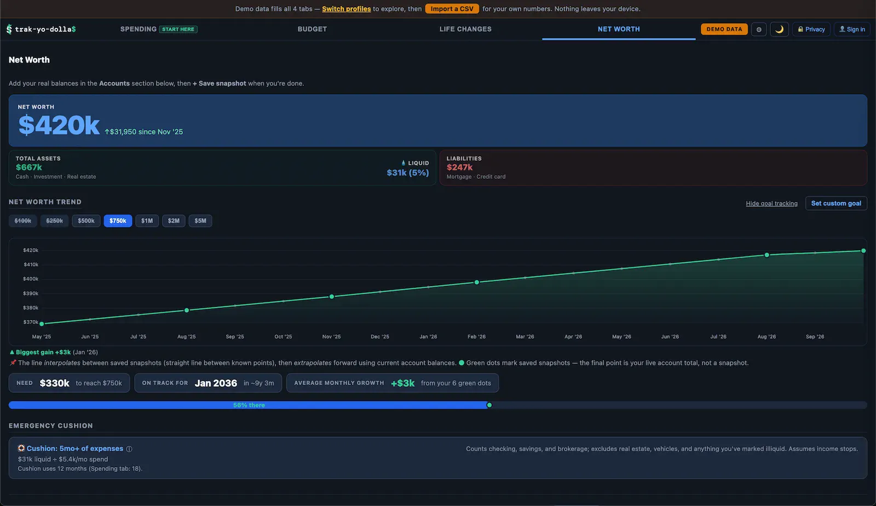
Task: Select the $5M goal chip
Action: coord(200,221)
